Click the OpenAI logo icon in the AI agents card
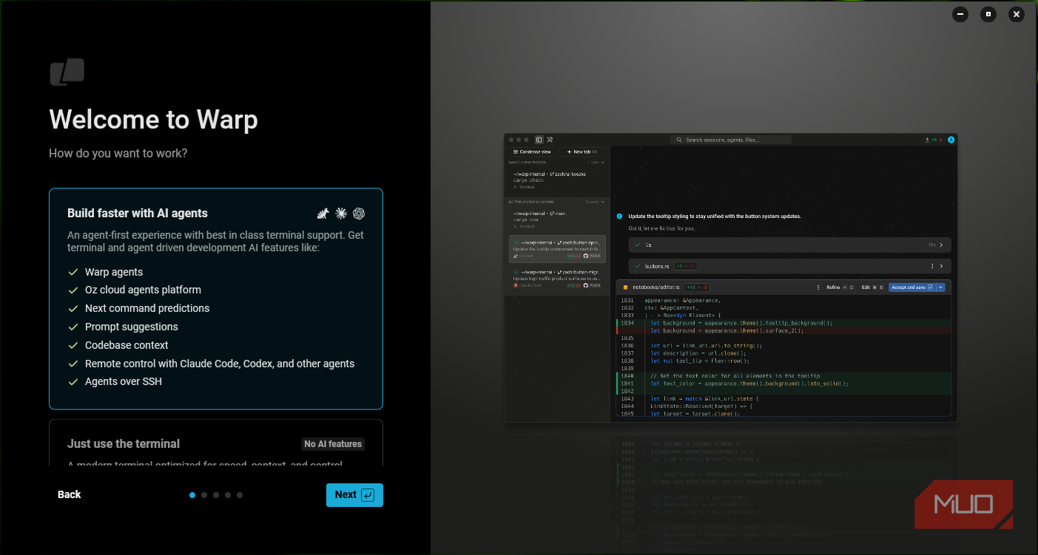 click(359, 214)
